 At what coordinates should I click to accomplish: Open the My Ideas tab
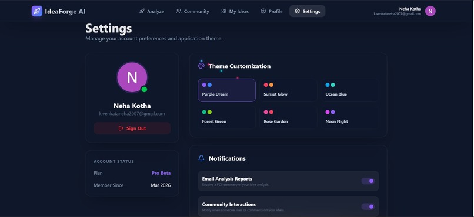(x=235, y=11)
